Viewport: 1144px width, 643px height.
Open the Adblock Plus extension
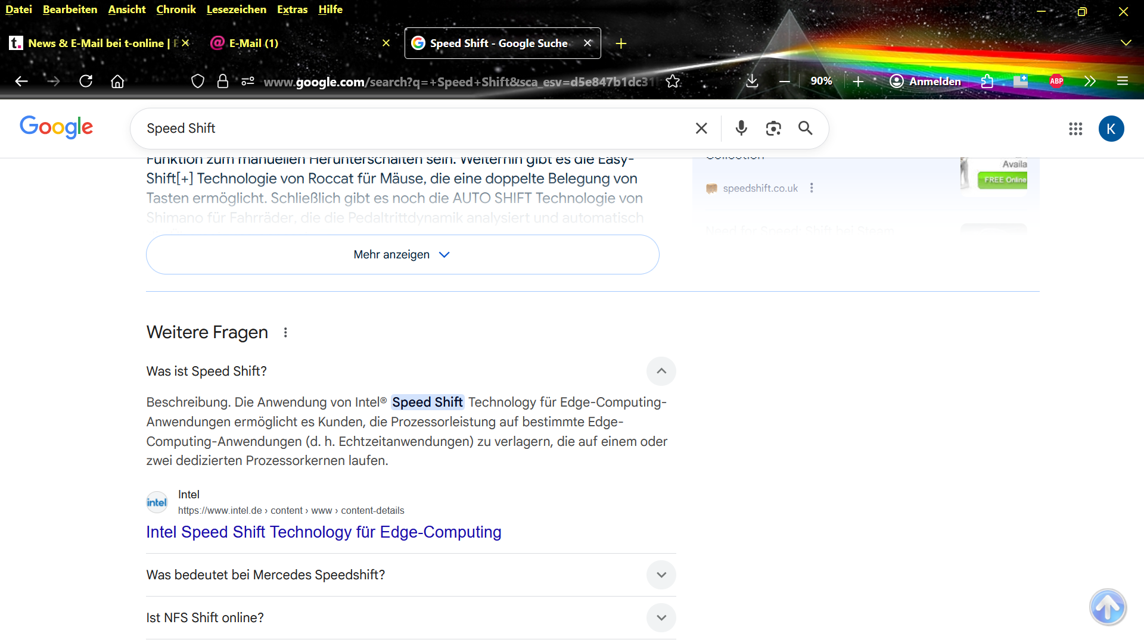pyautogui.click(x=1056, y=82)
